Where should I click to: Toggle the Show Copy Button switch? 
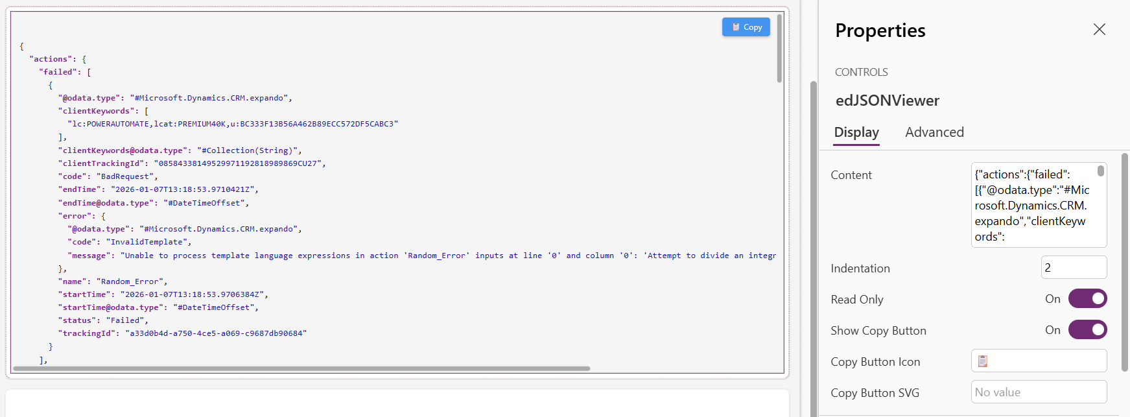click(1087, 329)
